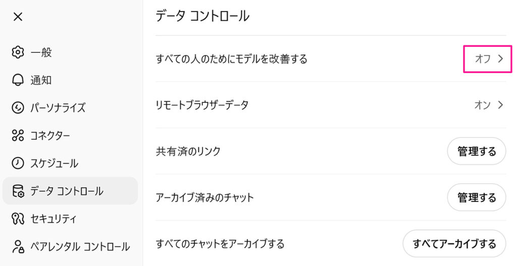Click the スケジュール clock icon
This screenshot has height=266, width=517.
(x=18, y=163)
